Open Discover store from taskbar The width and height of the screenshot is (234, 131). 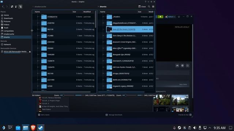(18, 128)
